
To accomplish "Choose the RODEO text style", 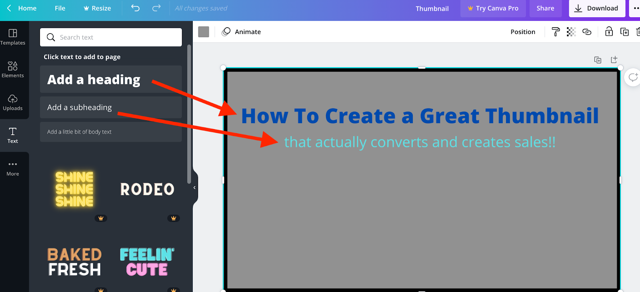I will pos(147,189).
